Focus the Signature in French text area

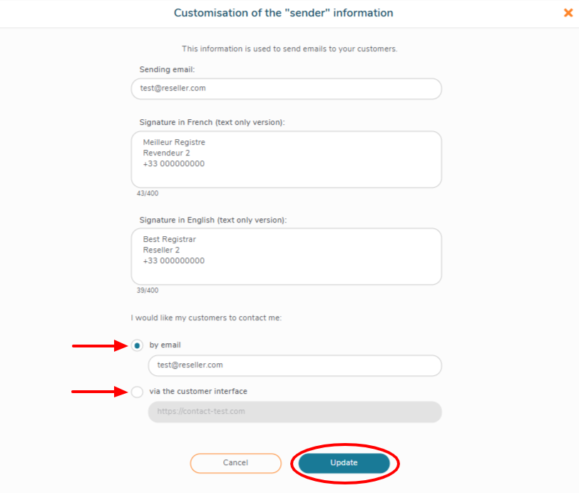286,159
